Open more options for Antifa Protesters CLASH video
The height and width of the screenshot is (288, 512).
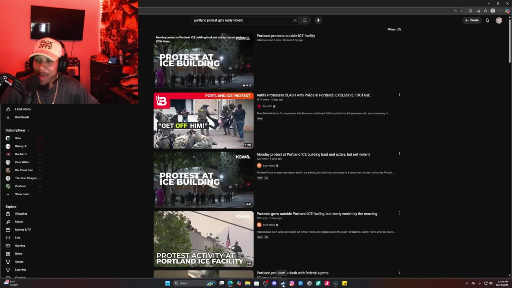point(399,95)
